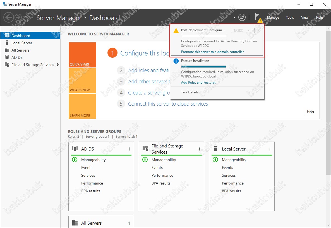
Task: Refresh the Server Manager dashboard
Action: click(x=242, y=17)
